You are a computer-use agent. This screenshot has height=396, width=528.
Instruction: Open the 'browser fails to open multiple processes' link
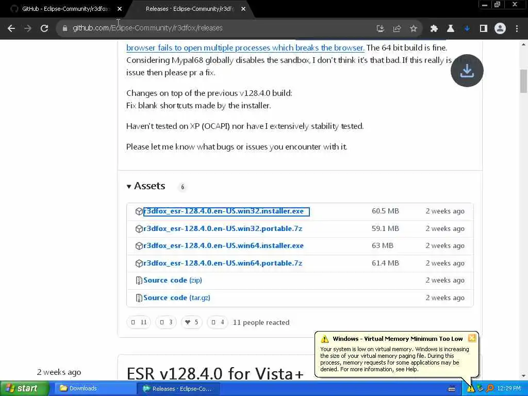pos(245,48)
